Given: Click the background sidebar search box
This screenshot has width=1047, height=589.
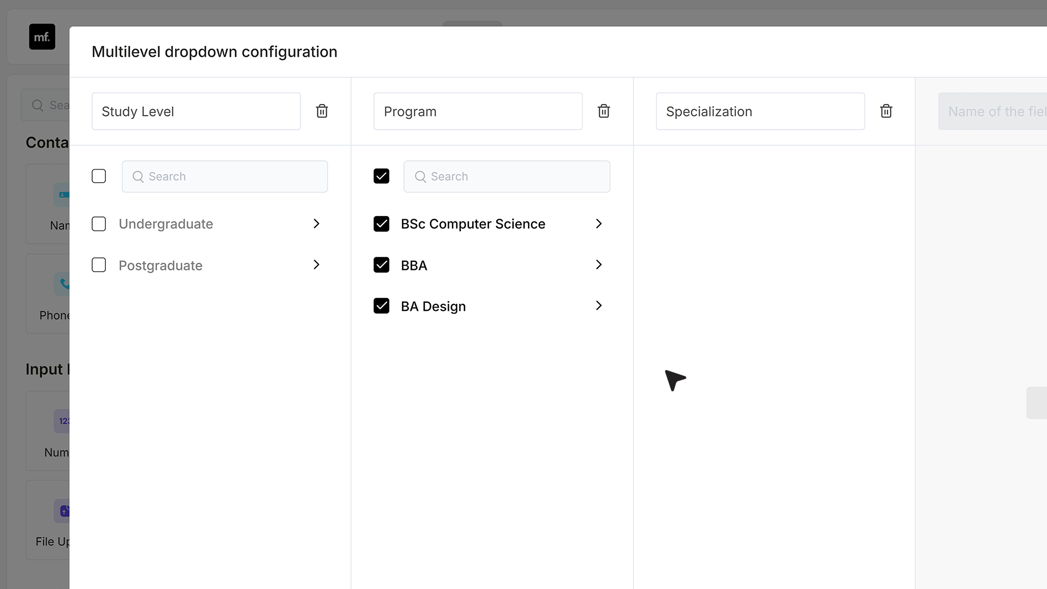Looking at the screenshot, I should tap(46, 105).
